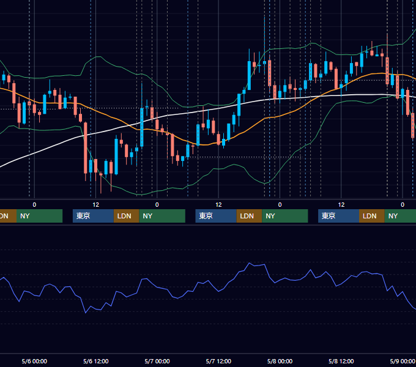The height and width of the screenshot is (367, 416).
Task: Click the '0' hour label above 5/7 NY
Action: click(x=280, y=205)
